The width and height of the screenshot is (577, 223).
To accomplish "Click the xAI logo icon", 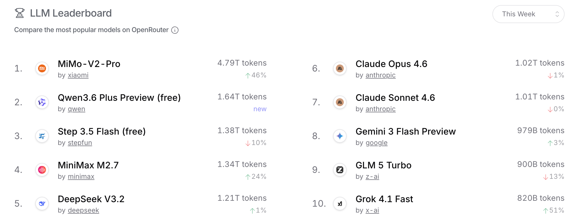I will click(x=340, y=204).
